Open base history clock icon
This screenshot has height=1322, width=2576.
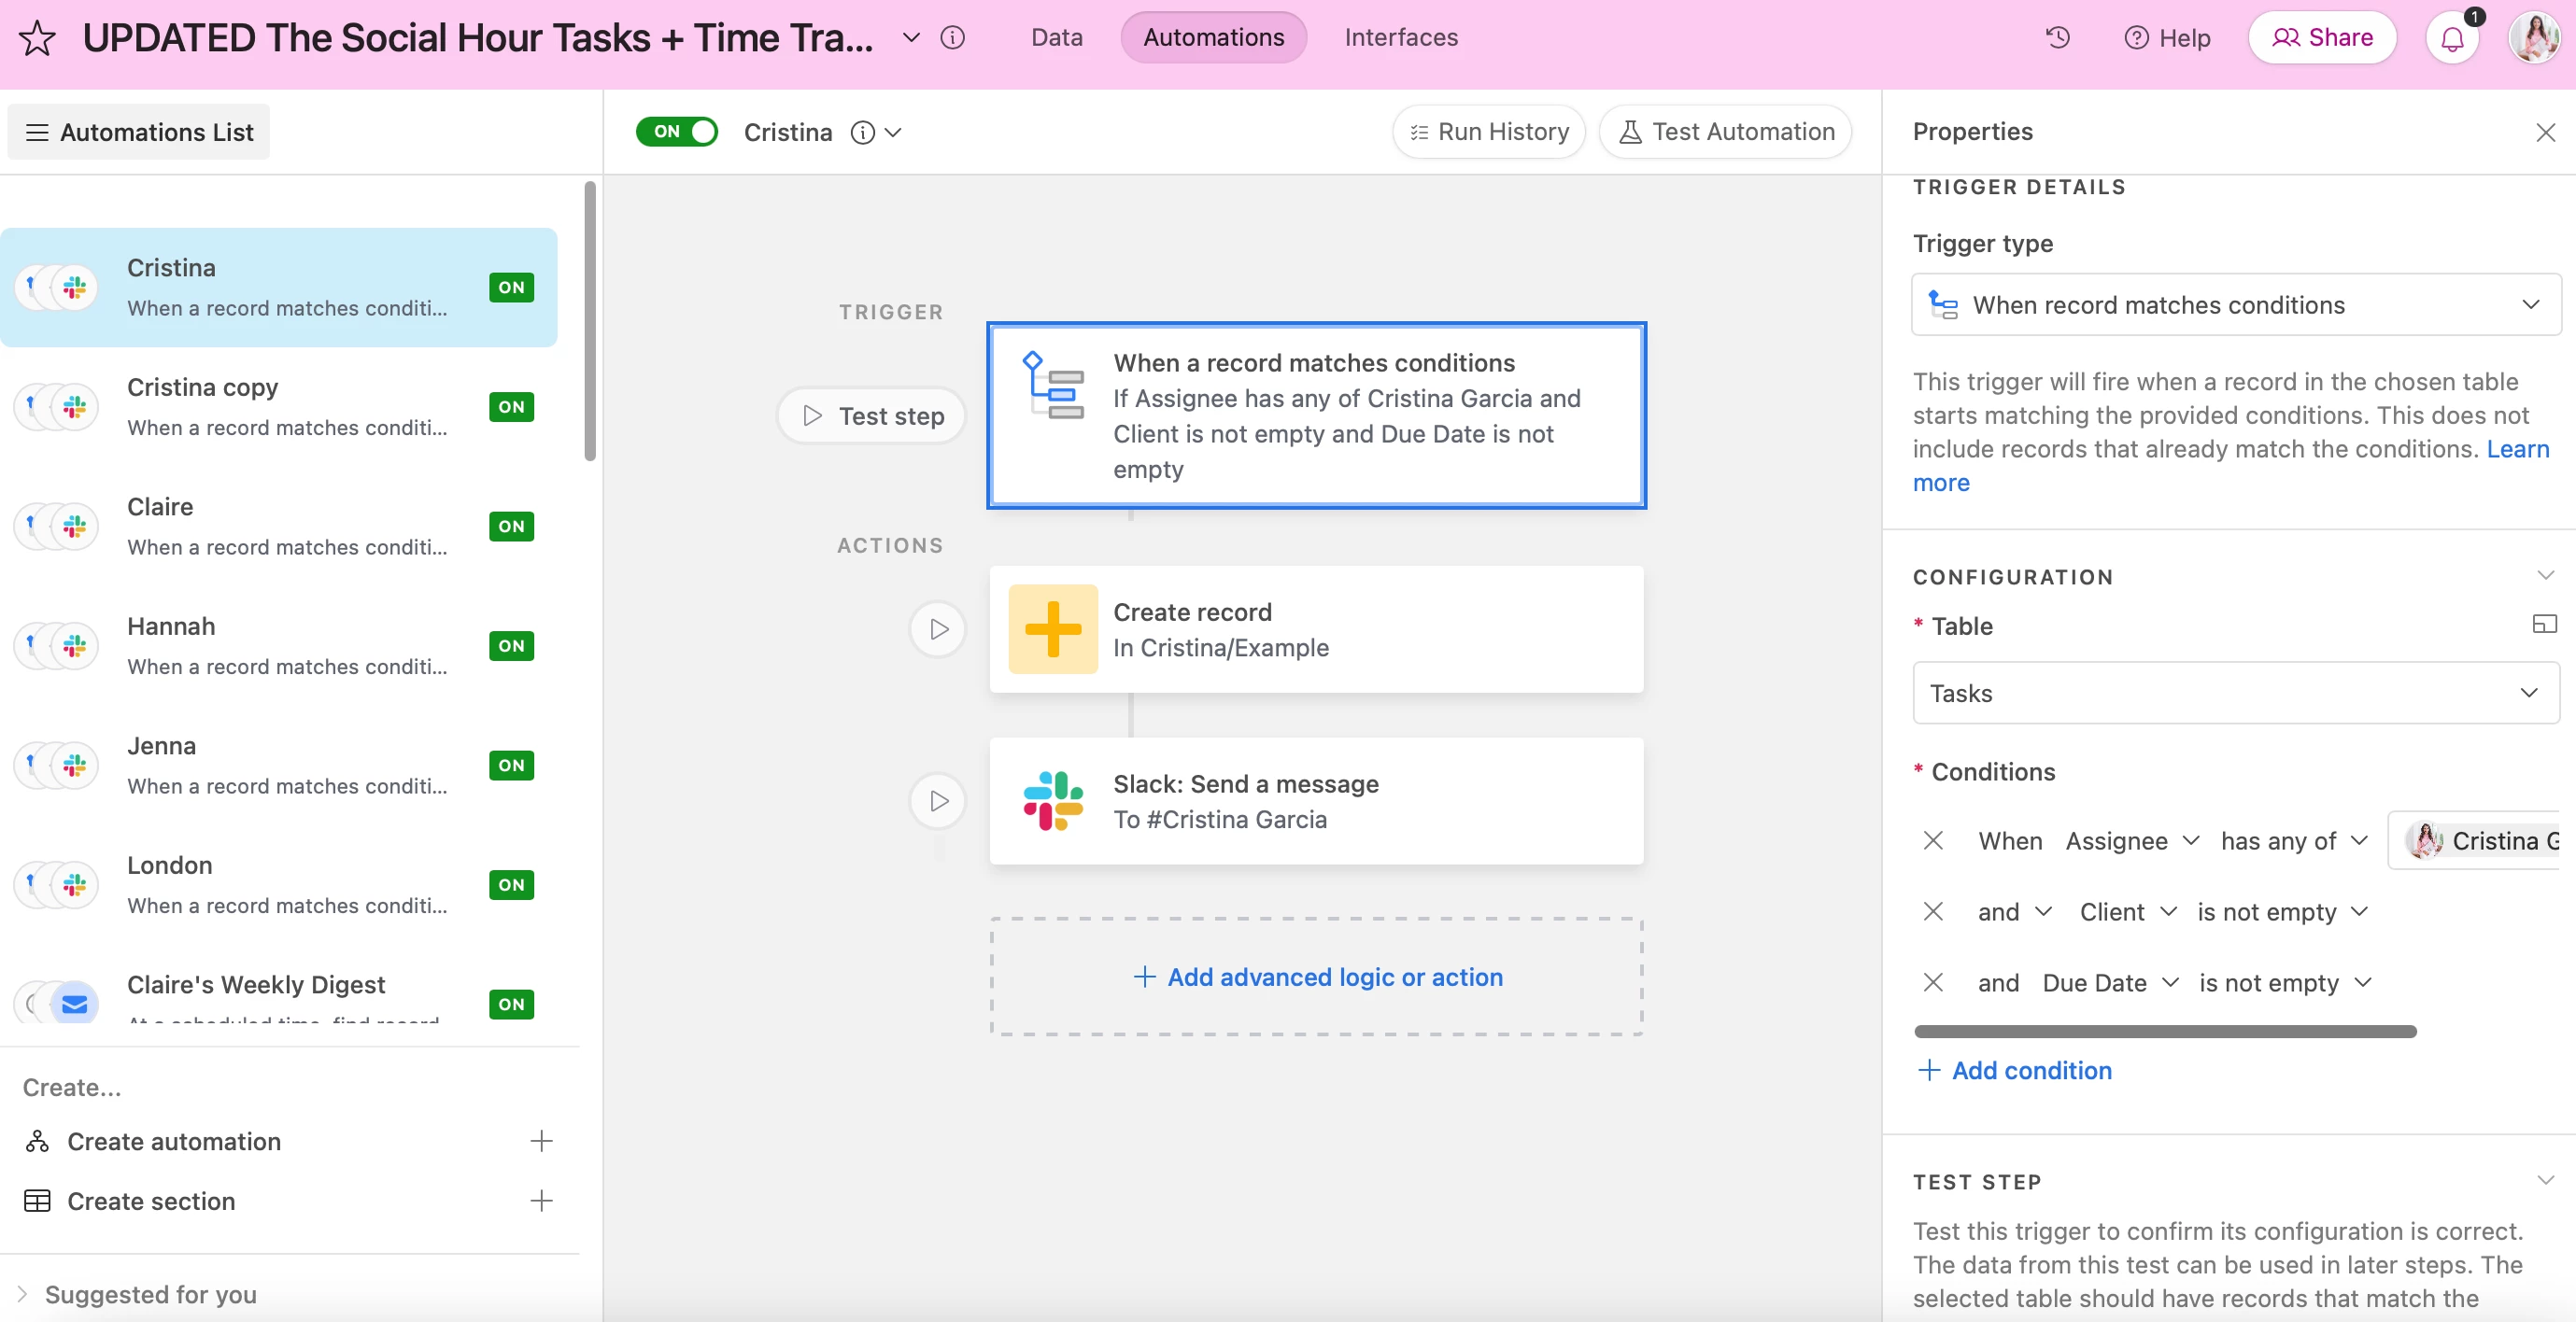point(2057,38)
